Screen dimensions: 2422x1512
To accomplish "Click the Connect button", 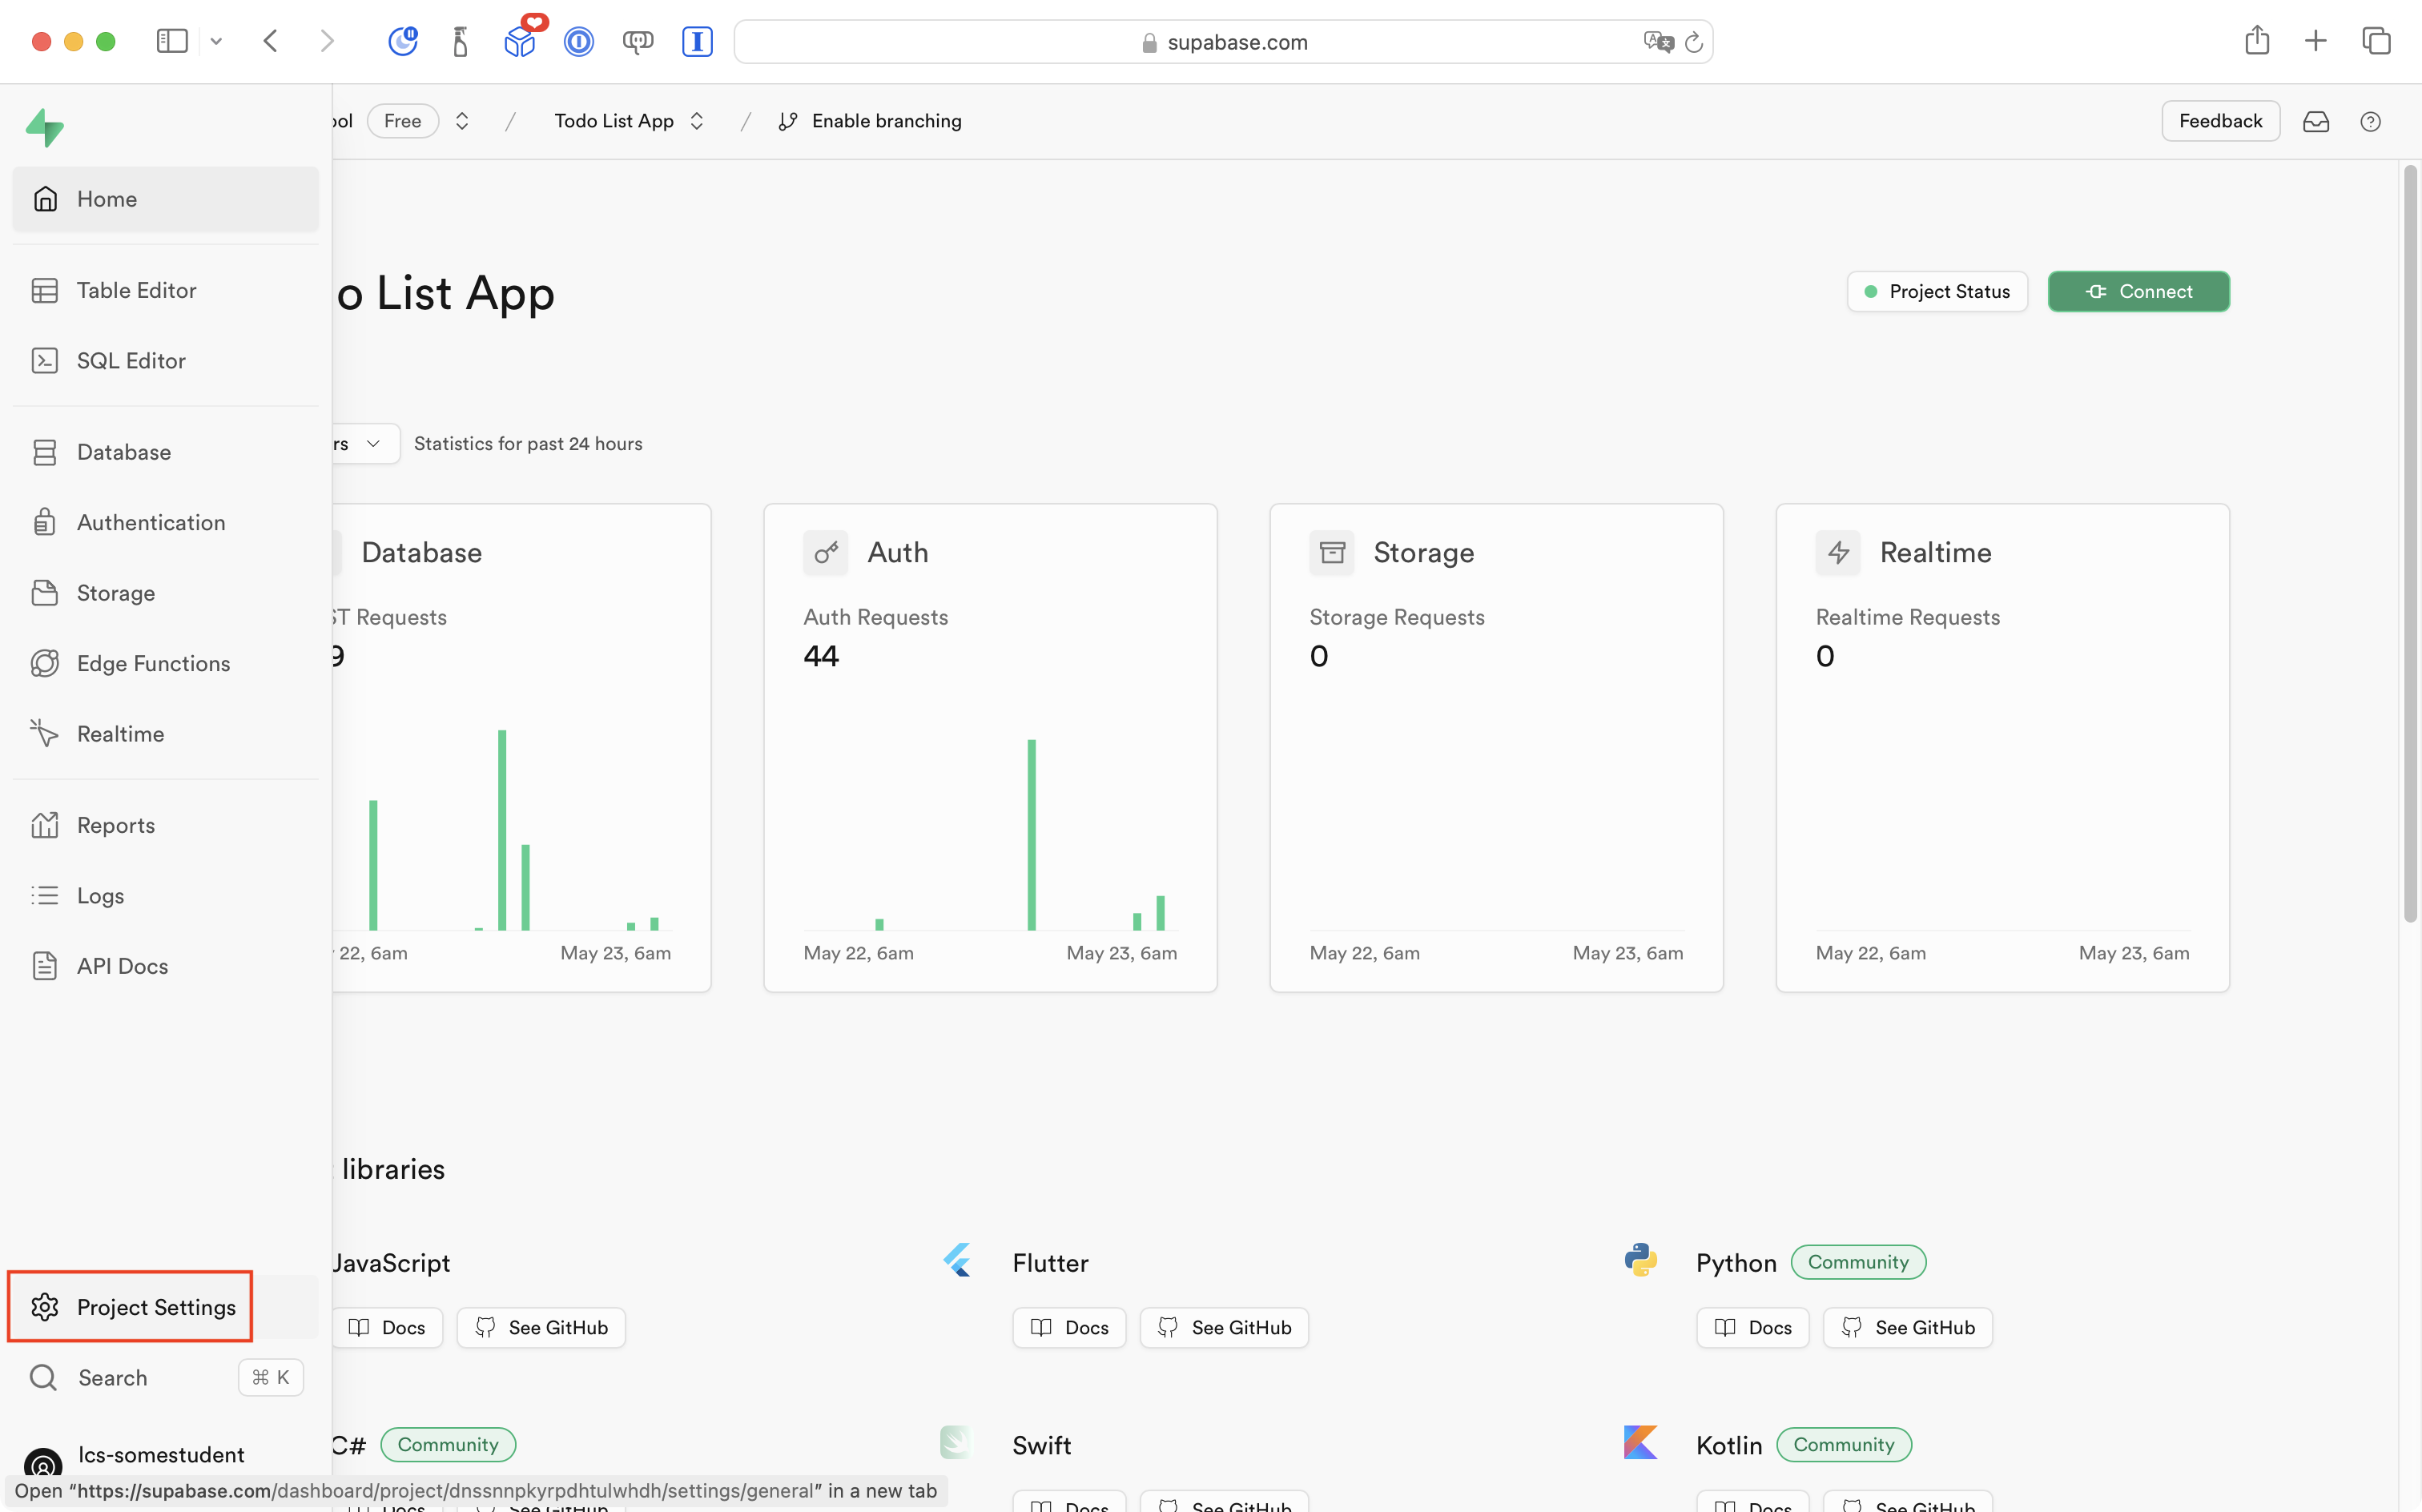I will pos(2138,291).
